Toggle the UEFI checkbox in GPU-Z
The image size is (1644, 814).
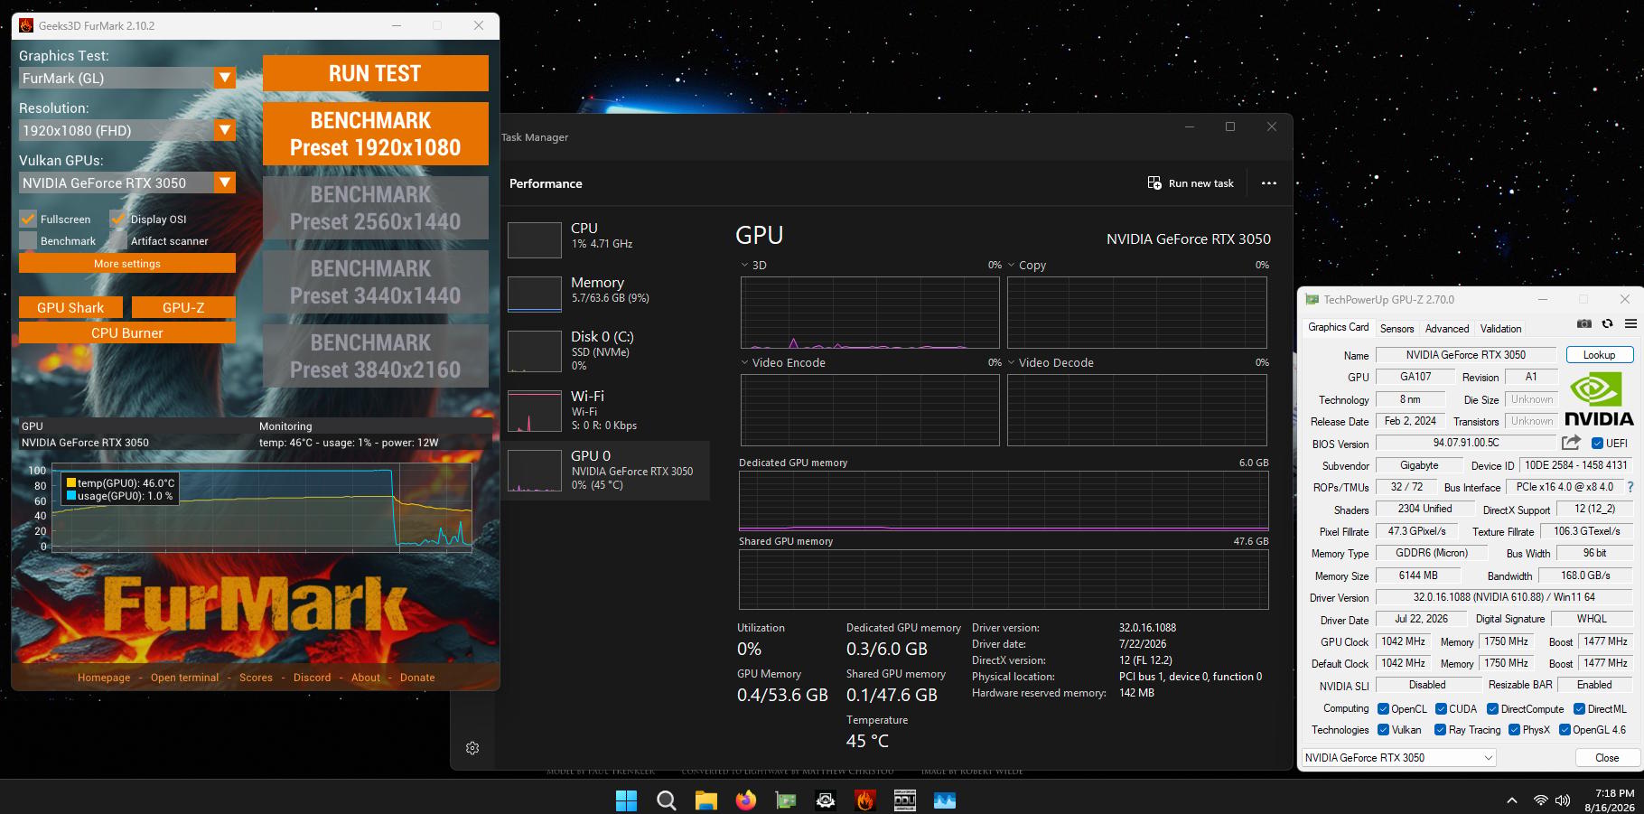1597,444
